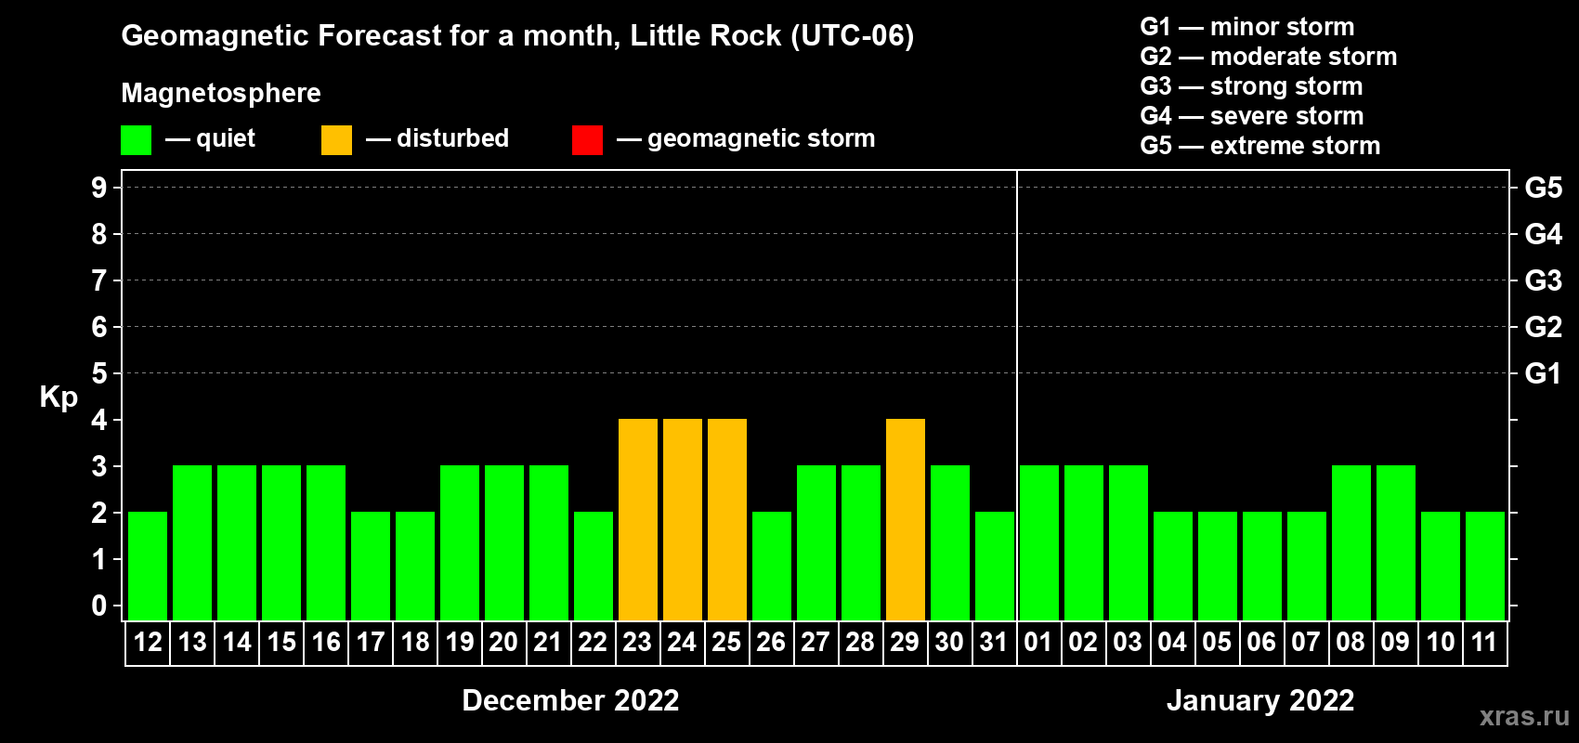1579x743 pixels.
Task: Click the 'G2 — moderate storm' legend line
Action: click(x=1268, y=57)
